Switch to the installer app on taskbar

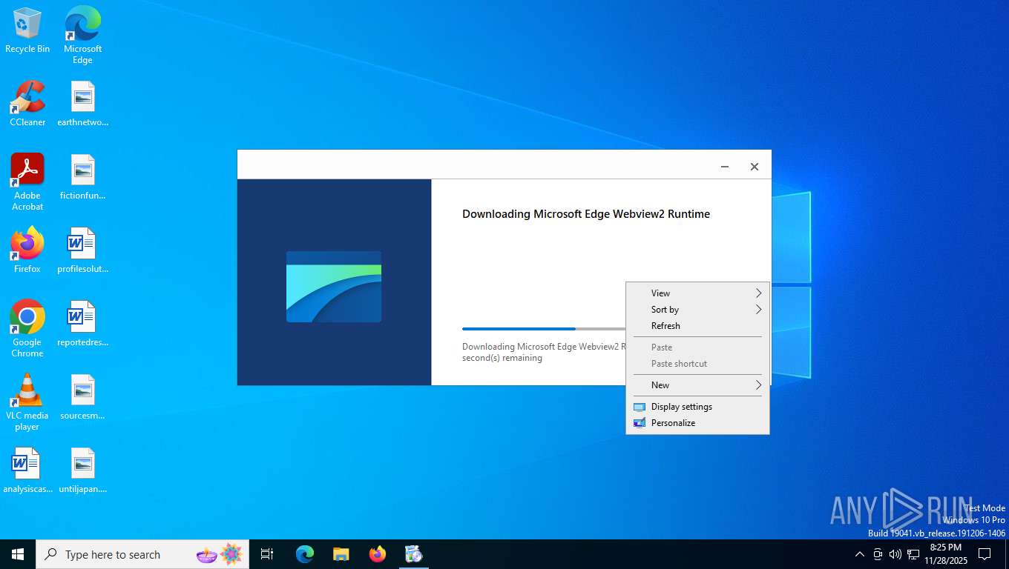pos(414,554)
